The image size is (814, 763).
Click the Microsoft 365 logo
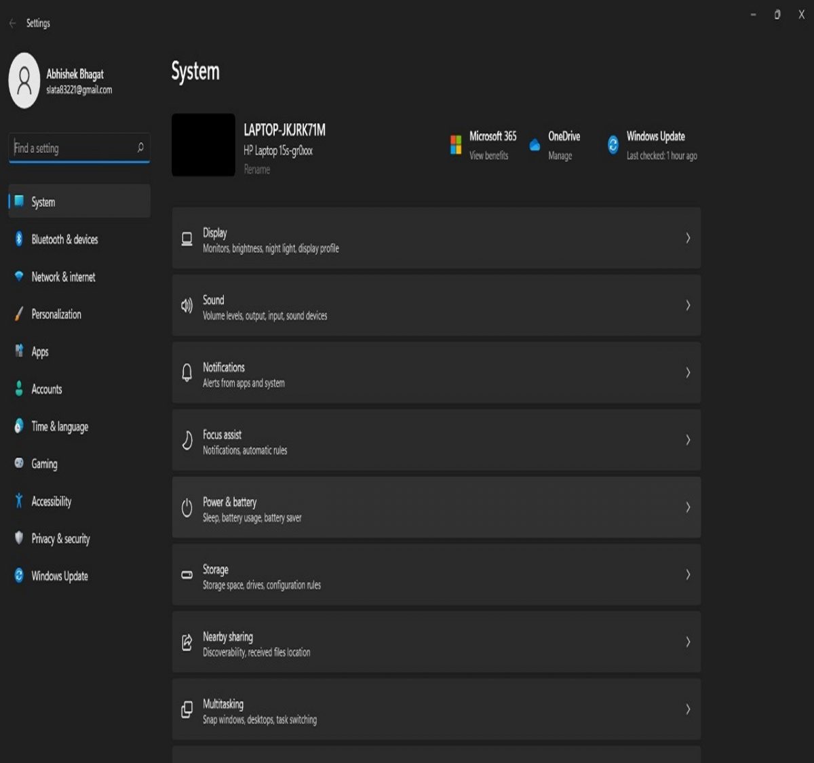pyautogui.click(x=455, y=144)
